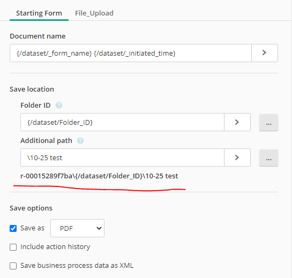Browse with Additional path ellipsis button
Image resolution: width=292 pixels, height=278 pixels.
[268, 158]
